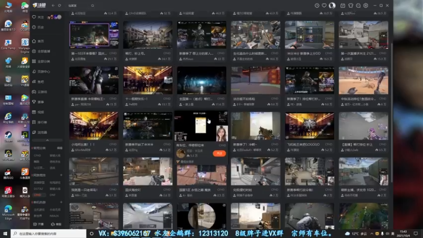Open the Microsoft Edge desktop shortcut
Image resolution: width=423 pixels, height=238 pixels.
click(x=8, y=213)
